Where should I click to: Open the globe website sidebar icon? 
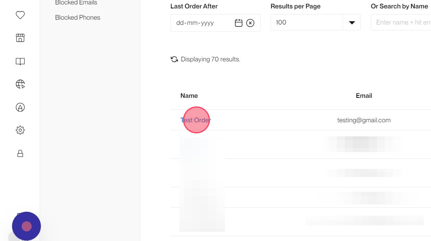pyautogui.click(x=20, y=84)
